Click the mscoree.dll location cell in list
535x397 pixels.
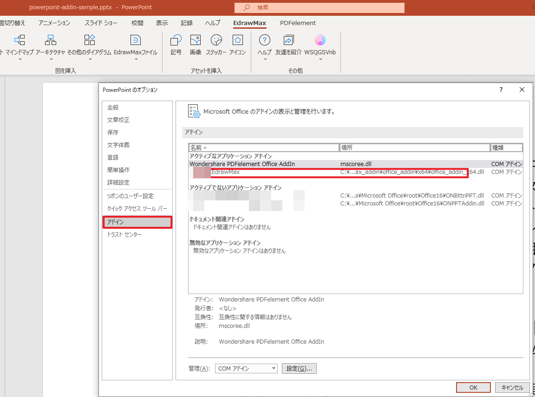tap(356, 164)
